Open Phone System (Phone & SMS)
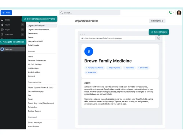The width and height of the screenshot is (183, 137). tap(41, 87)
